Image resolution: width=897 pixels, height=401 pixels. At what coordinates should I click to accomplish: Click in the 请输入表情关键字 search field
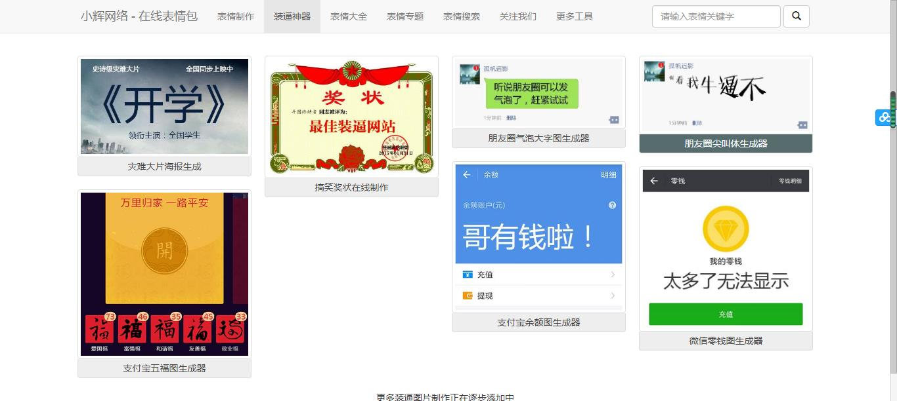[716, 16]
